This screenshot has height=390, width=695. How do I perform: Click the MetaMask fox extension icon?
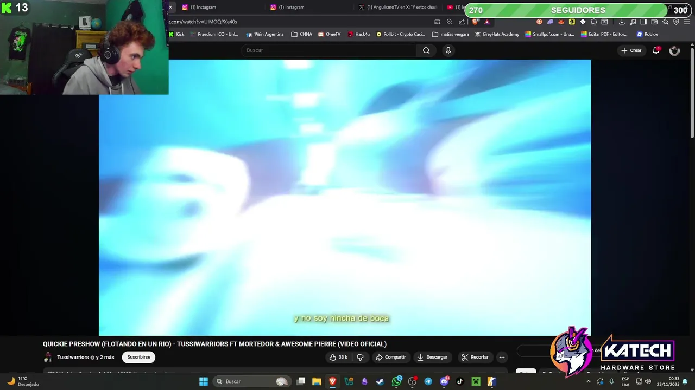pos(561,22)
